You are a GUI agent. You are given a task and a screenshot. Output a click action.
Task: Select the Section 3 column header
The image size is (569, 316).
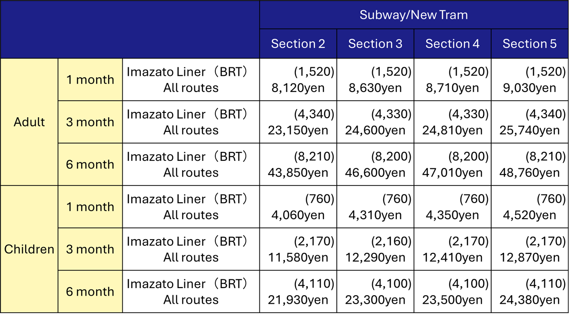376,44
